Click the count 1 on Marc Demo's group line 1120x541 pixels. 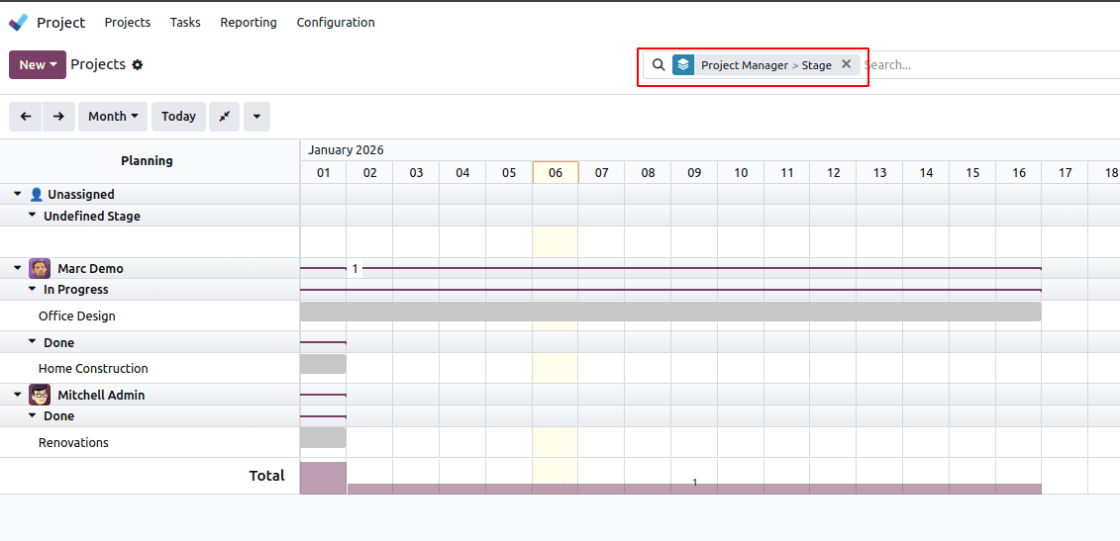click(x=355, y=269)
